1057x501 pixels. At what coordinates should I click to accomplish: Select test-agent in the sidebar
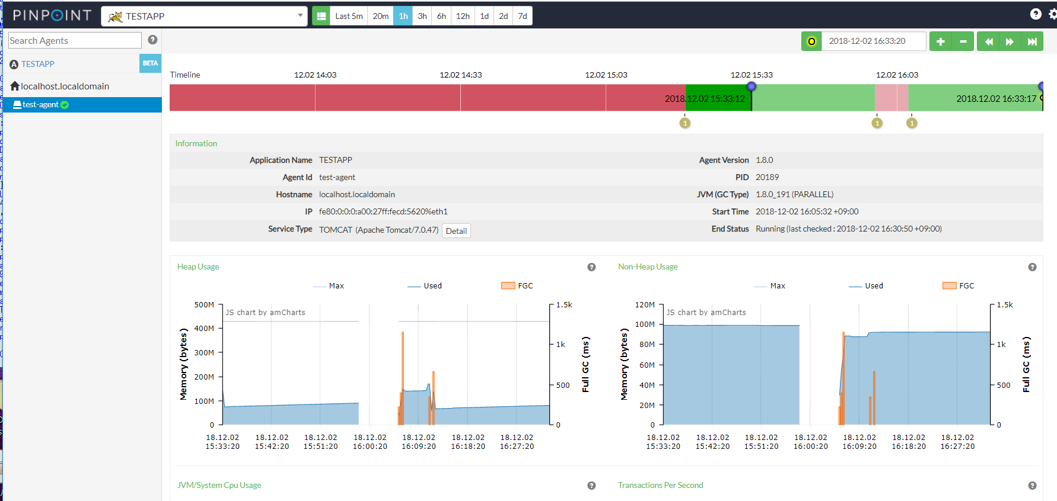[40, 105]
